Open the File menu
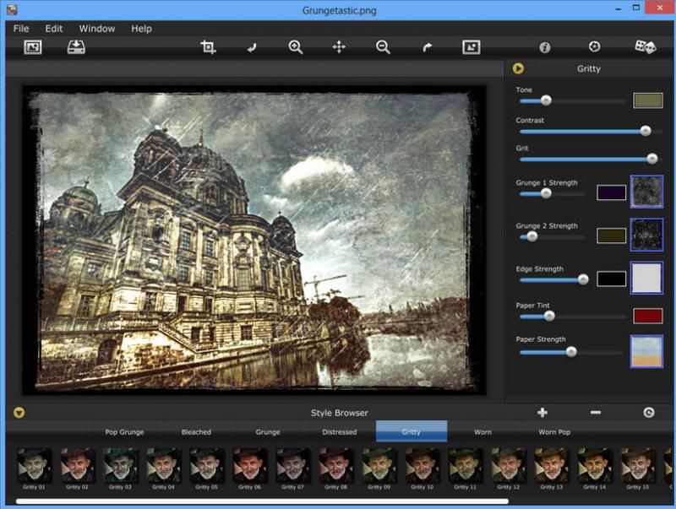Screen dimensions: 676x509 [21, 29]
